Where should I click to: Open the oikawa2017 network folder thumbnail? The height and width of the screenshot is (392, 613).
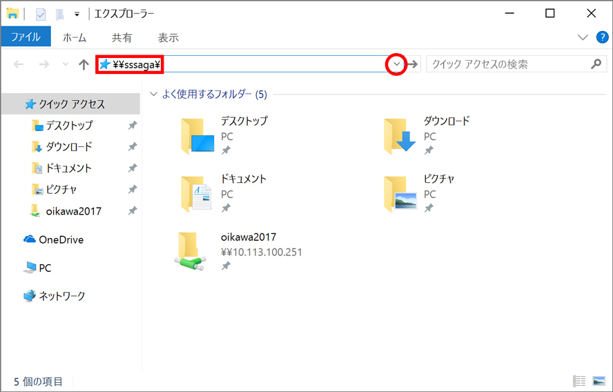(x=188, y=250)
